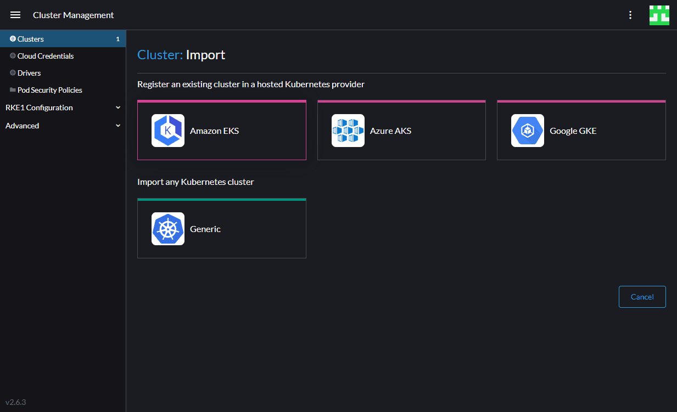Expand the RKE1 Configuration section chevron
Image resolution: width=677 pixels, height=412 pixels.
[118, 108]
